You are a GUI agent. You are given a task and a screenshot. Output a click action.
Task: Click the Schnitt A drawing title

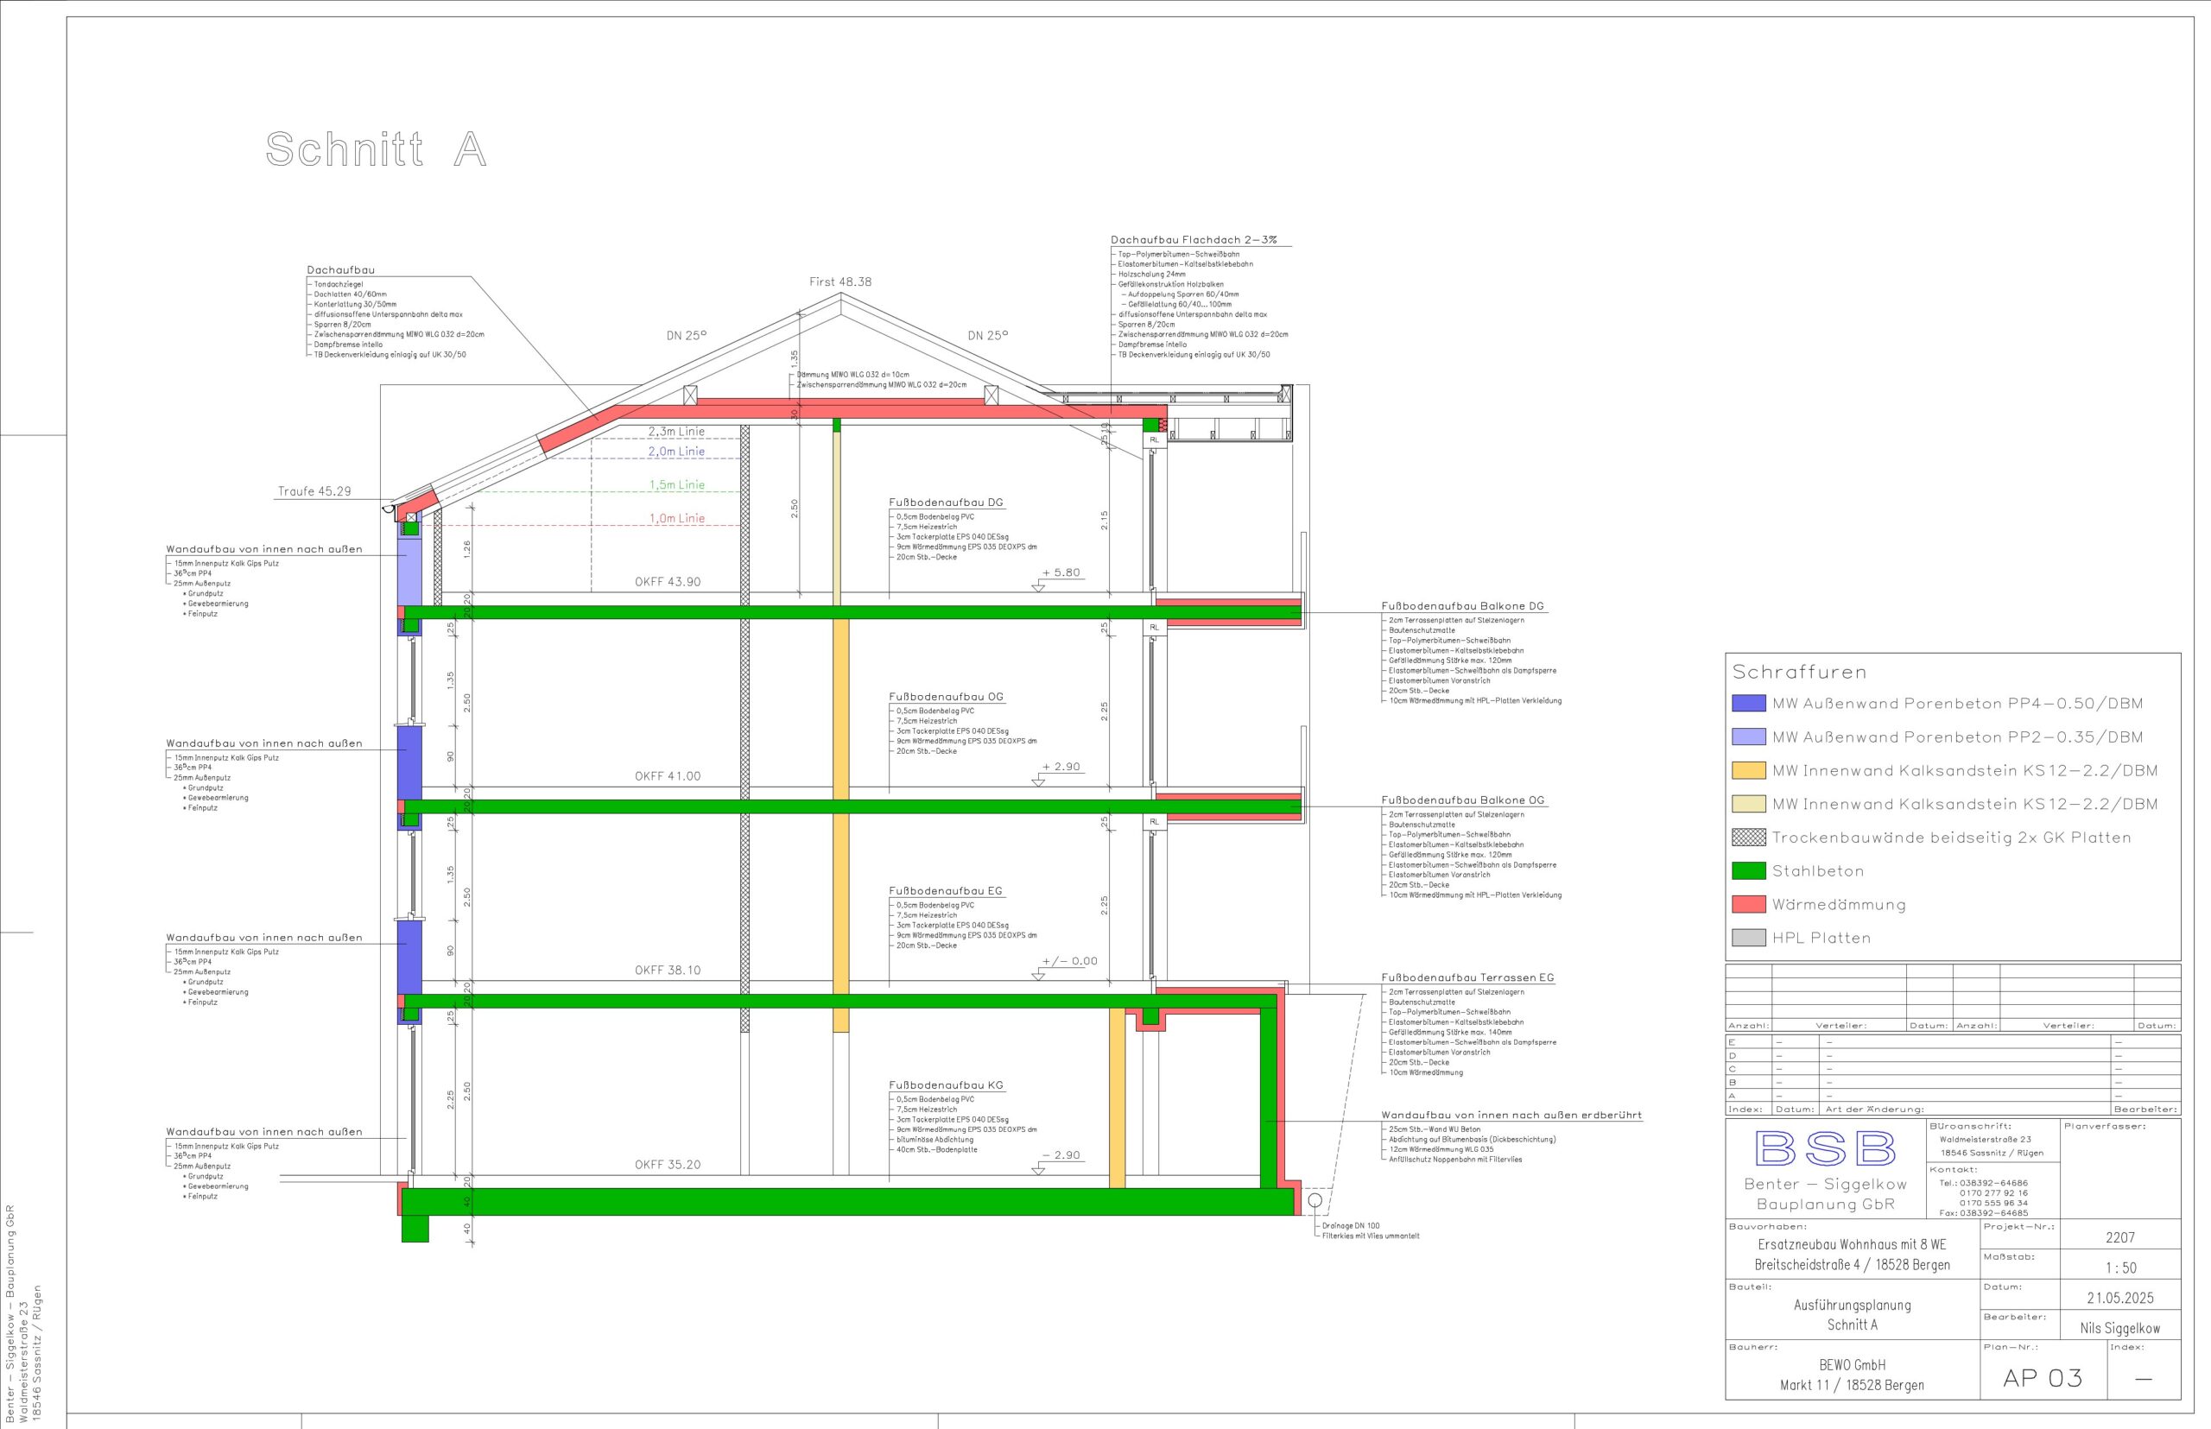pyautogui.click(x=376, y=149)
